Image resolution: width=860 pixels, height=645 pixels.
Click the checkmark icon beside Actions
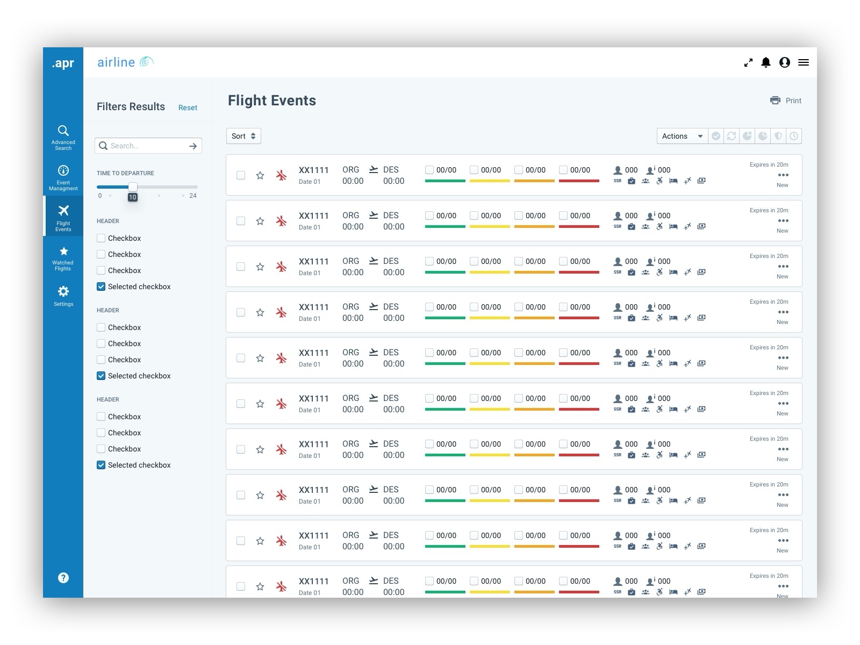(716, 136)
